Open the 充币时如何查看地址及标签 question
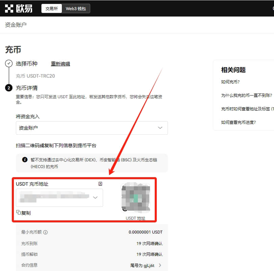Viewport: 274px width, 271px height. pyautogui.click(x=247, y=109)
